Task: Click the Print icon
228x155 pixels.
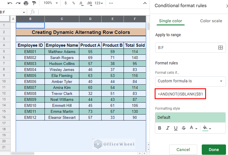Action: (x=26, y=3)
